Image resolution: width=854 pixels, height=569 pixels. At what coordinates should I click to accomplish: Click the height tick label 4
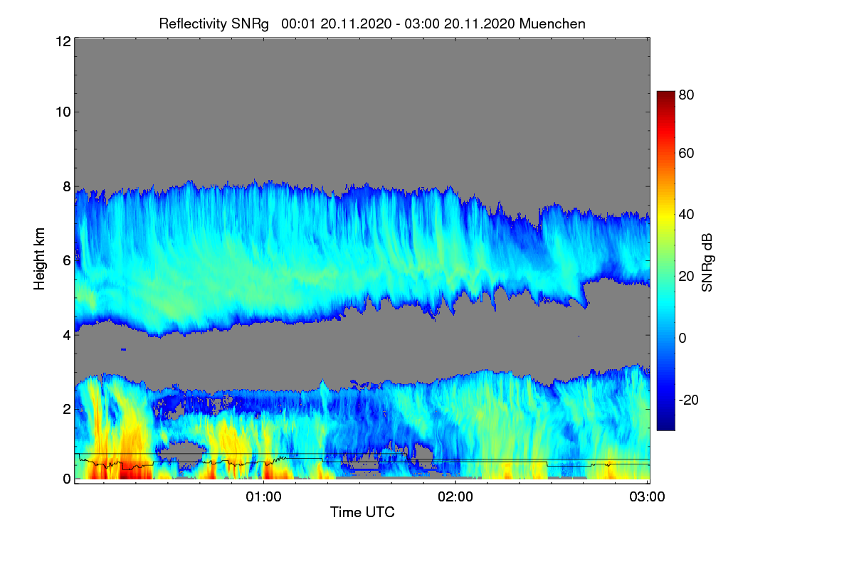66,335
